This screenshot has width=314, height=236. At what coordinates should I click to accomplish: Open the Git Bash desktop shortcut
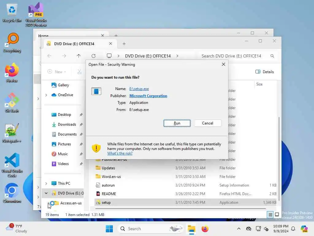coord(12,103)
